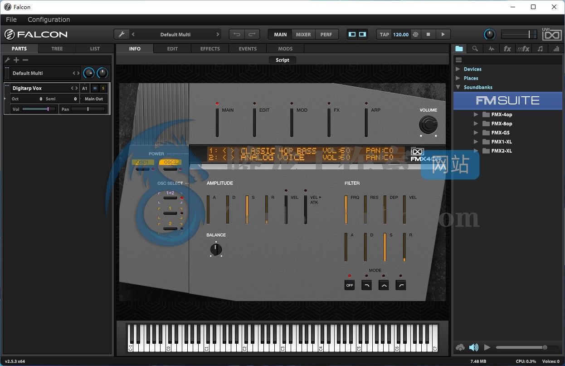Click the Falcon logo in the header
565x366 pixels.
(x=36, y=35)
